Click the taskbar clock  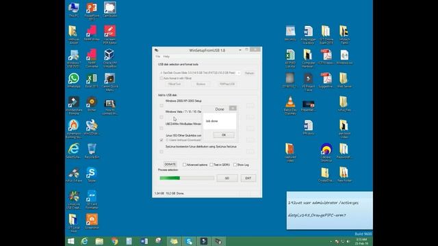(361, 241)
